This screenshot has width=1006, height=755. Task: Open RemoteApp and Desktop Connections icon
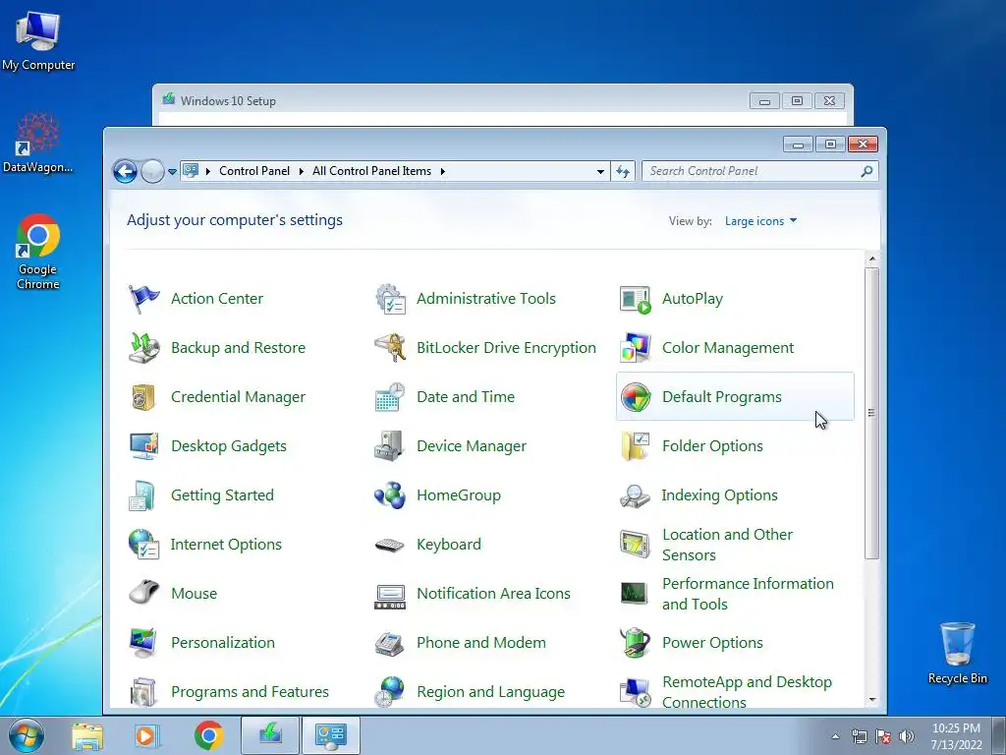click(636, 692)
